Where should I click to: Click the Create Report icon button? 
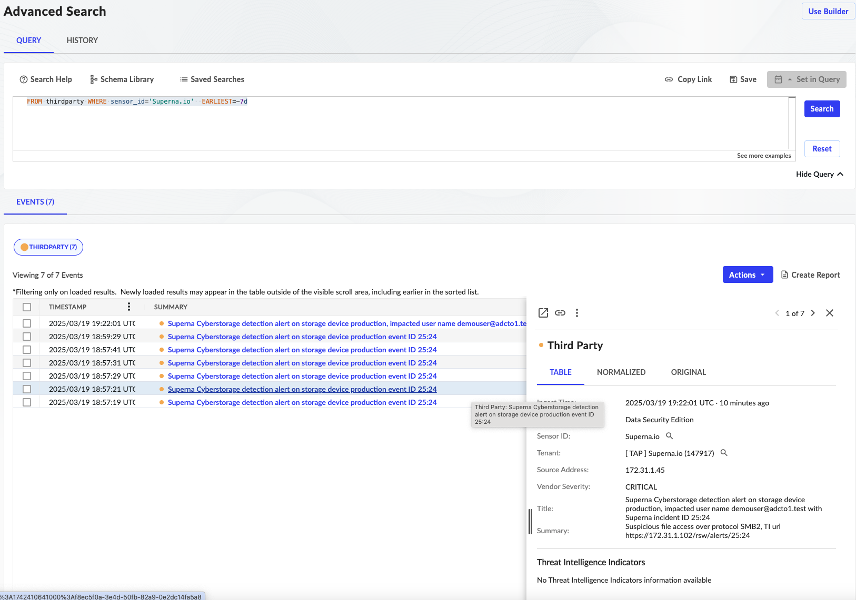(x=810, y=274)
